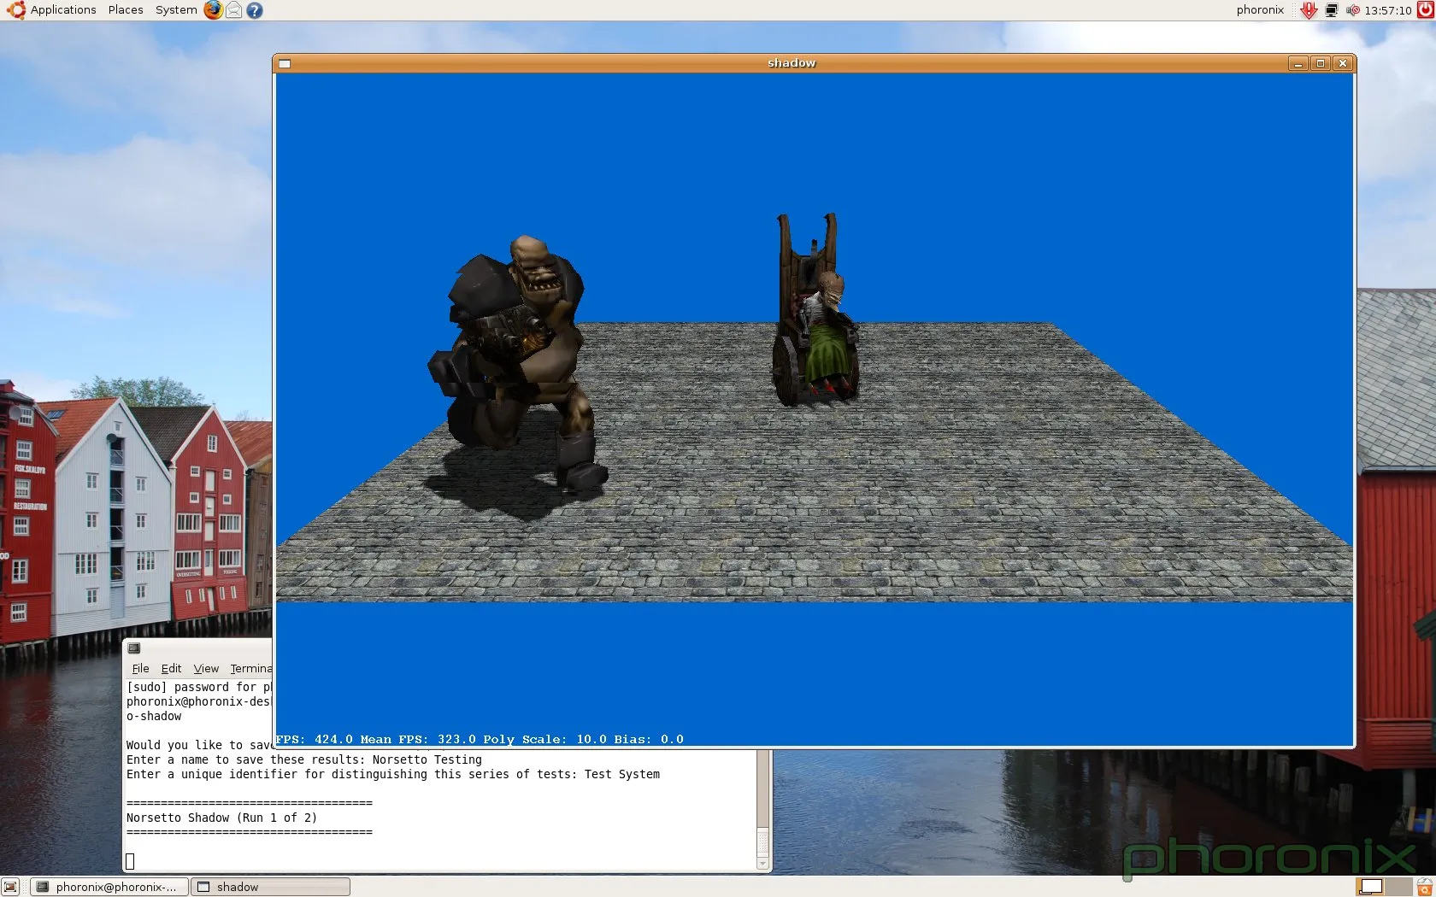The image size is (1436, 897).
Task: Click the 'Norsetto Testing' results name text
Action: click(427, 759)
